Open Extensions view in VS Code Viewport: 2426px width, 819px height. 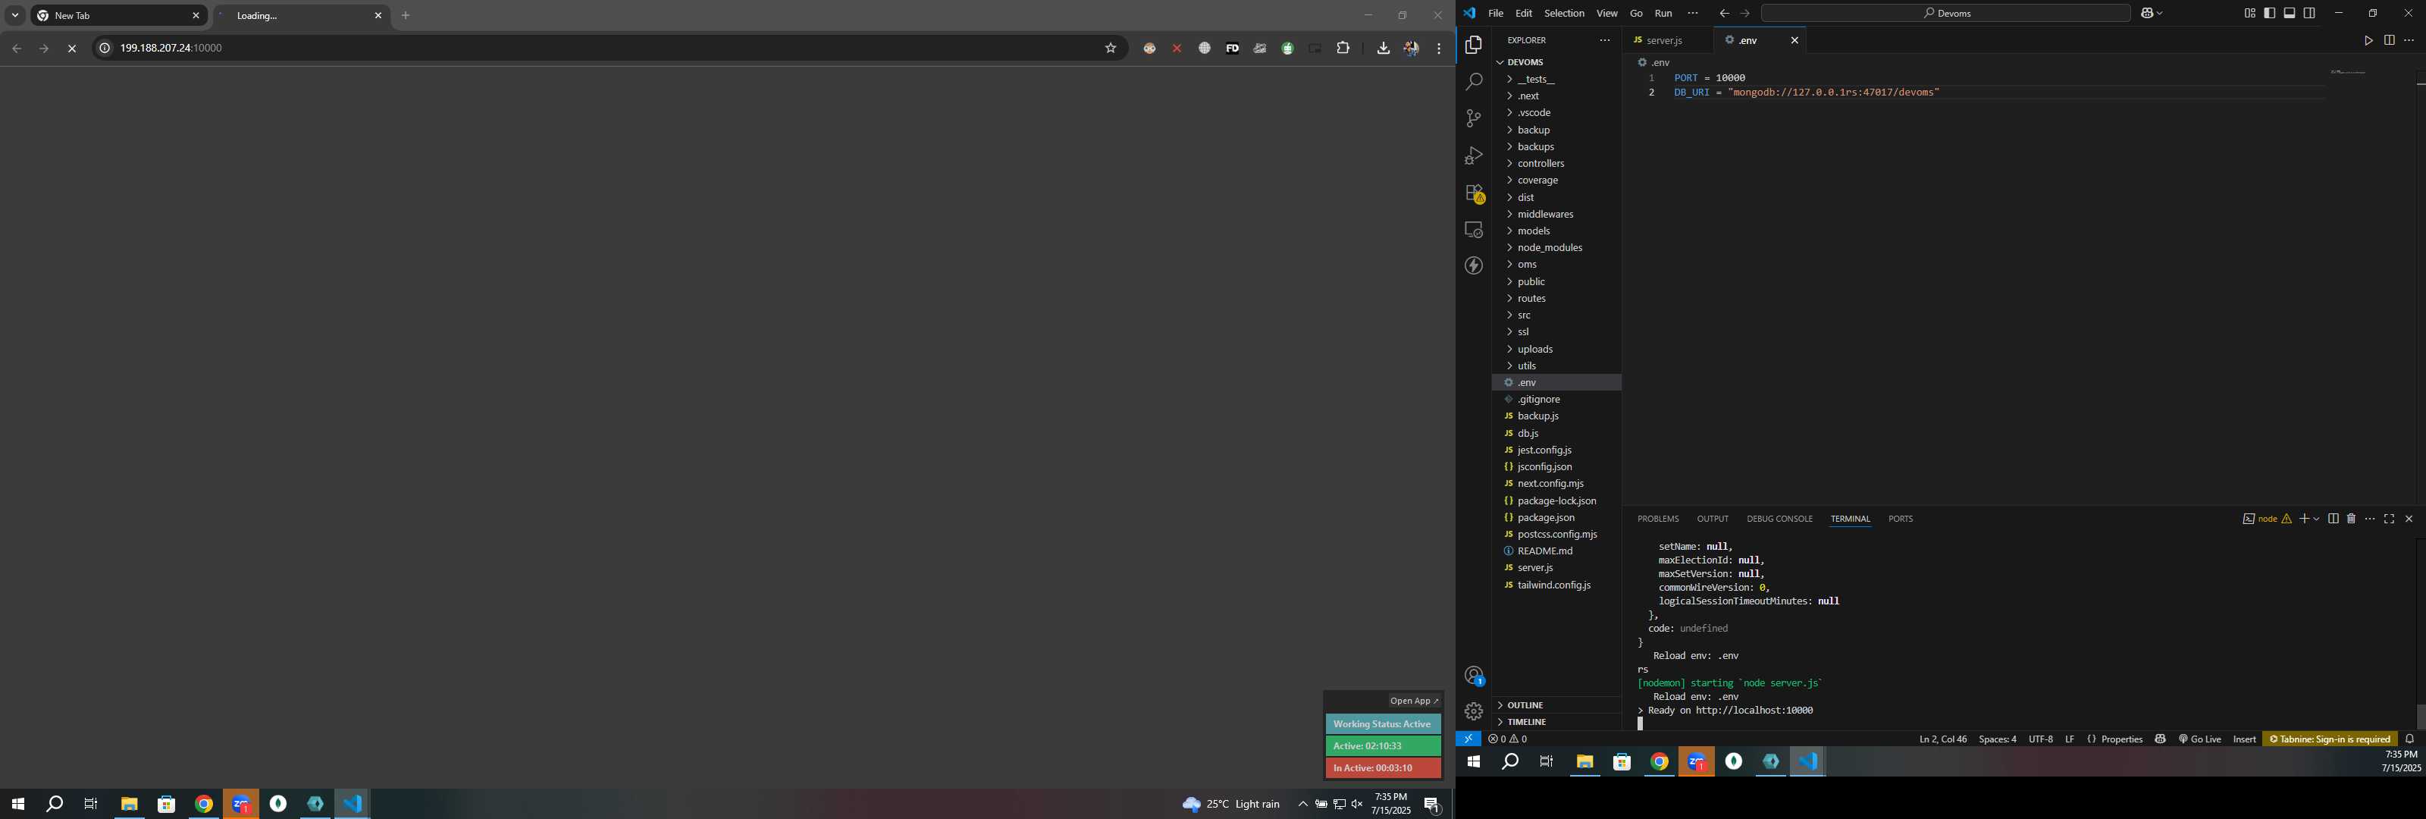[1474, 193]
